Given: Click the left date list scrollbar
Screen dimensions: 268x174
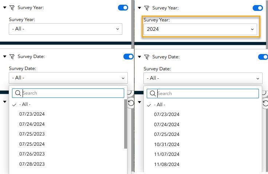Looking at the screenshot, I should (126, 123).
